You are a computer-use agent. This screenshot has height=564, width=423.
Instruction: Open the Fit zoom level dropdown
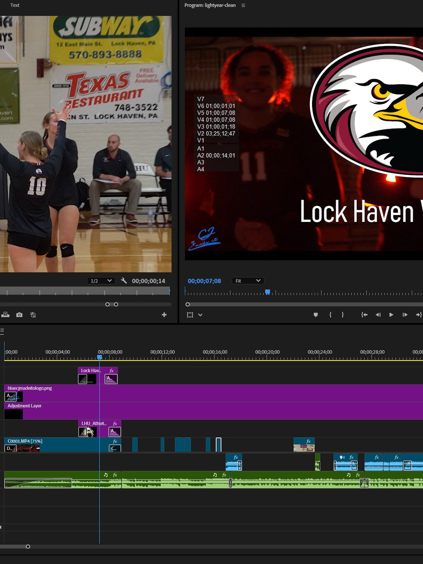point(248,281)
